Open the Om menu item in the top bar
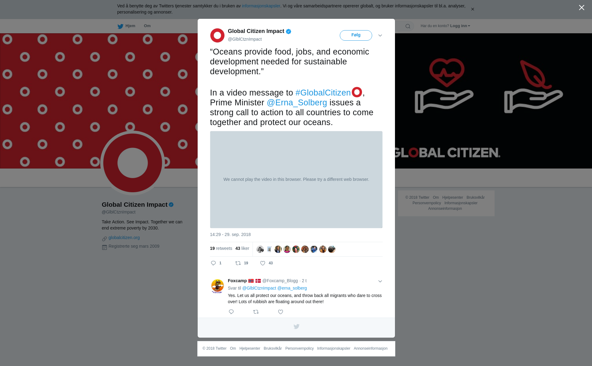The height and width of the screenshot is (366, 592). [147, 26]
